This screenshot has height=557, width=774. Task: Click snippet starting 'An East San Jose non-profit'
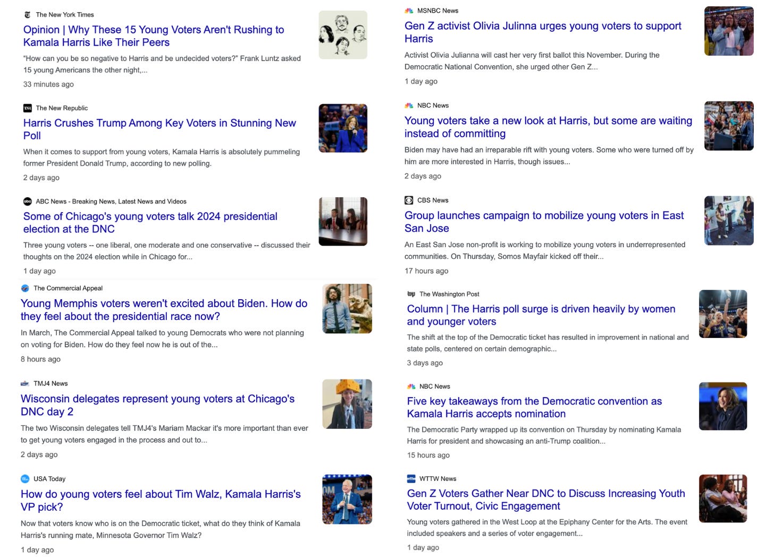[545, 250]
